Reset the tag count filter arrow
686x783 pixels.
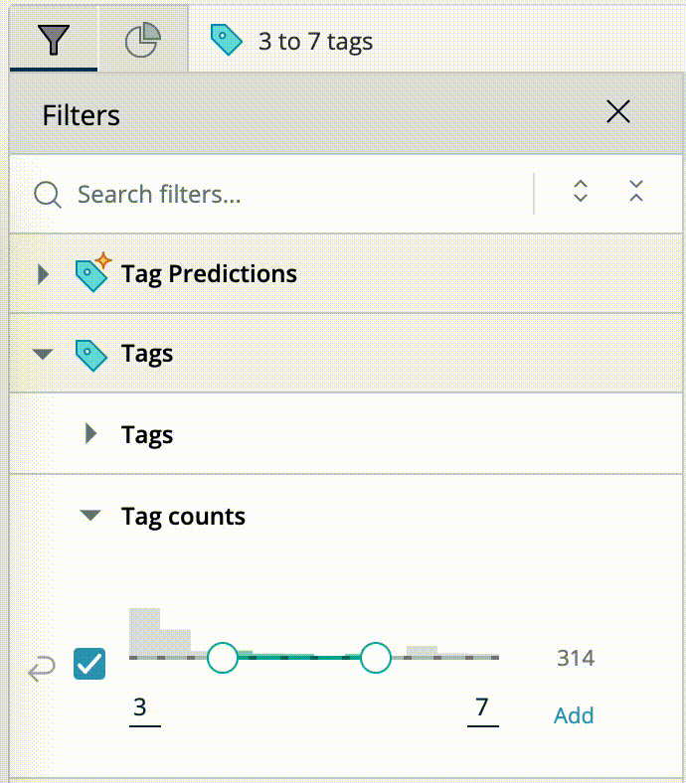point(42,671)
